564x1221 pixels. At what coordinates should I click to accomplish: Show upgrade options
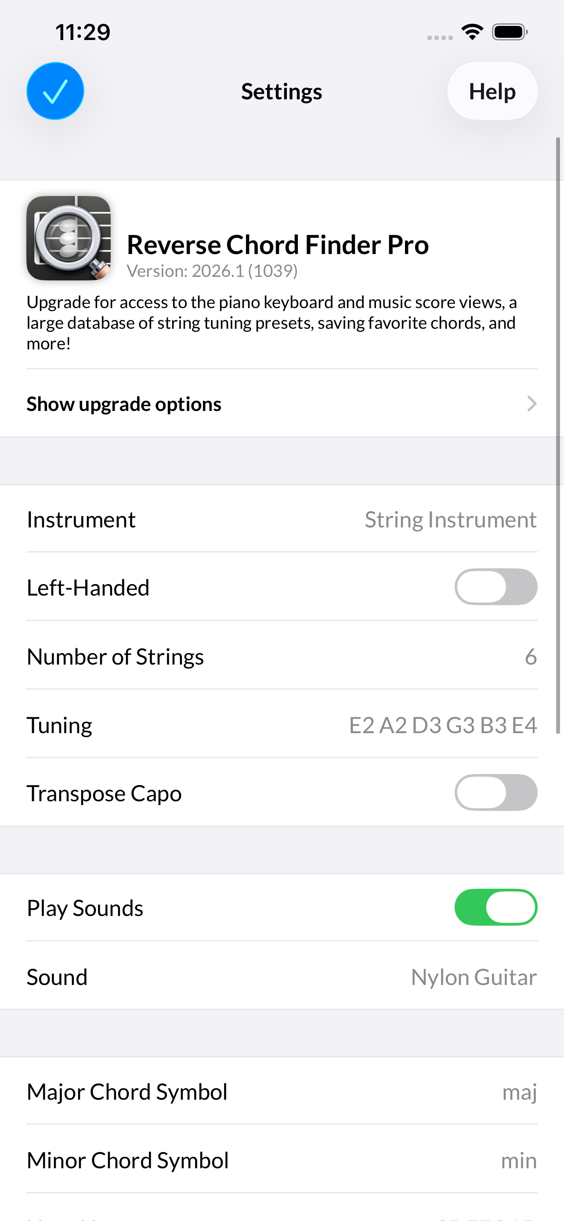pyautogui.click(x=123, y=403)
